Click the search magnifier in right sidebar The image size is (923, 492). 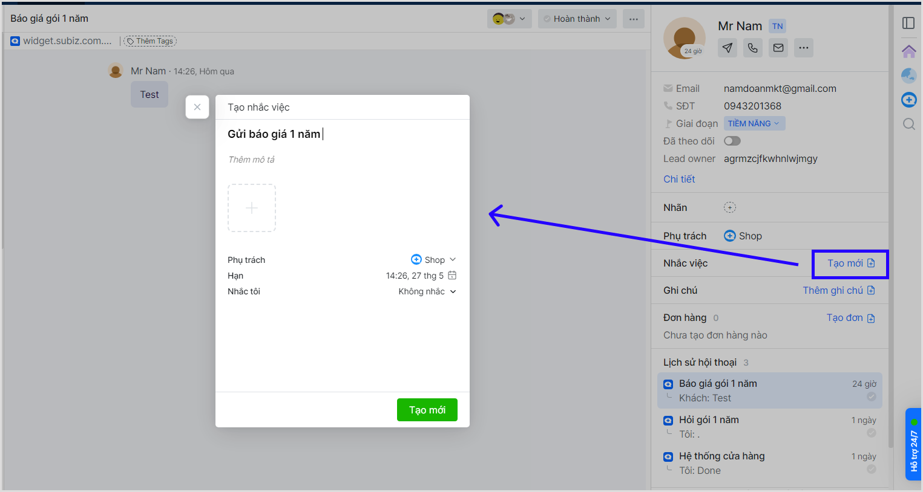coord(908,124)
